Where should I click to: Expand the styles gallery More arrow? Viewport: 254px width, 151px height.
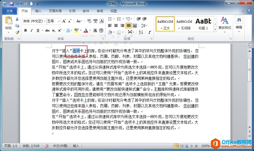click(215, 29)
